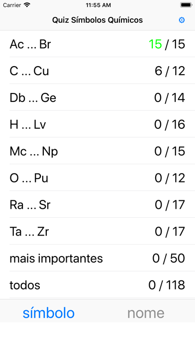Tap the Wi-Fi status icon
This screenshot has width=195, height=346.
27,5
